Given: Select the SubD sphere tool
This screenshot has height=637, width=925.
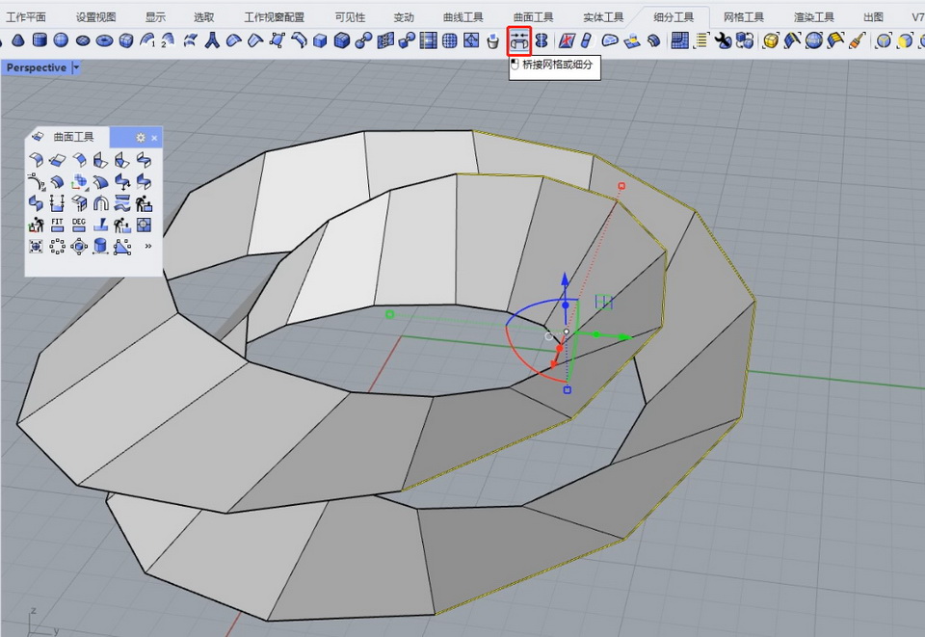Looking at the screenshot, I should click(61, 40).
